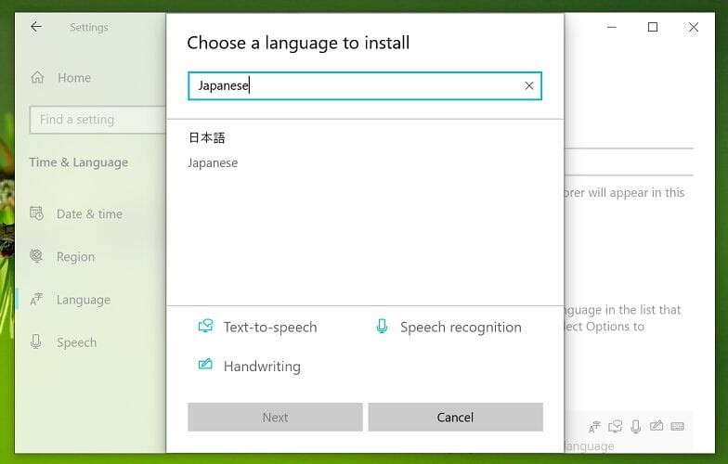Click the display language icon in background list
Viewport: 728px width, 464px height.
(594, 427)
